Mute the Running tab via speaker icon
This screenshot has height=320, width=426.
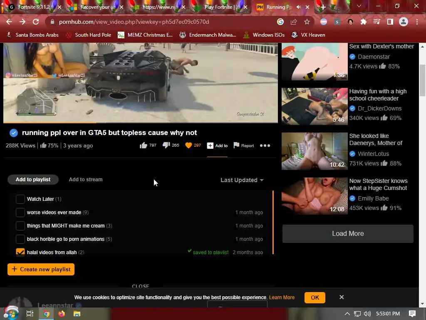click(x=299, y=7)
